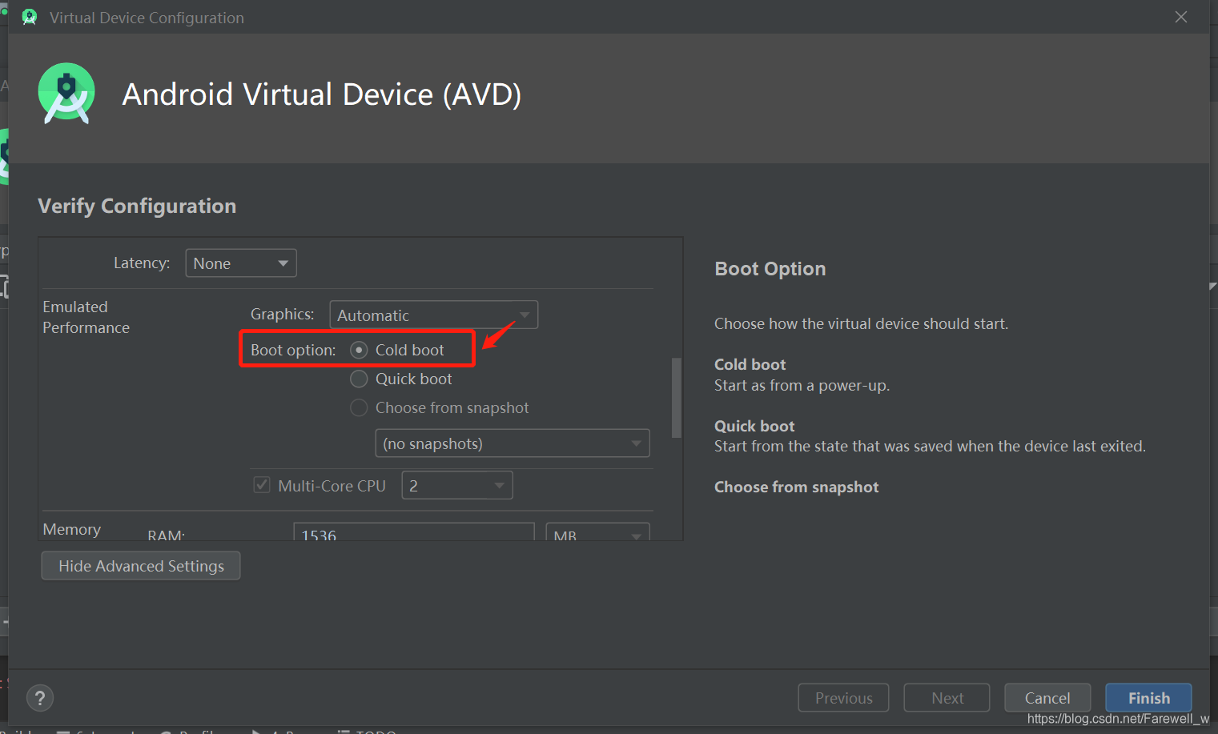This screenshot has height=734, width=1218.
Task: Select the Choose from snapshot option
Action: (358, 407)
